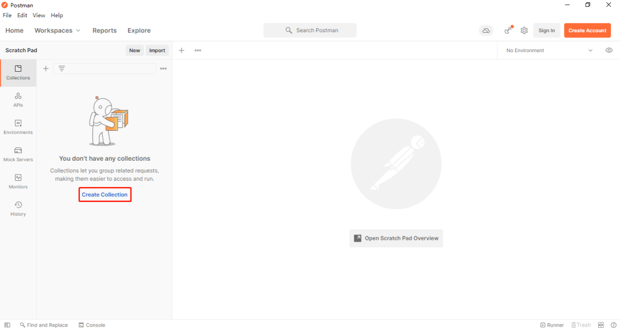Restore down the Postman window

[x=588, y=5]
